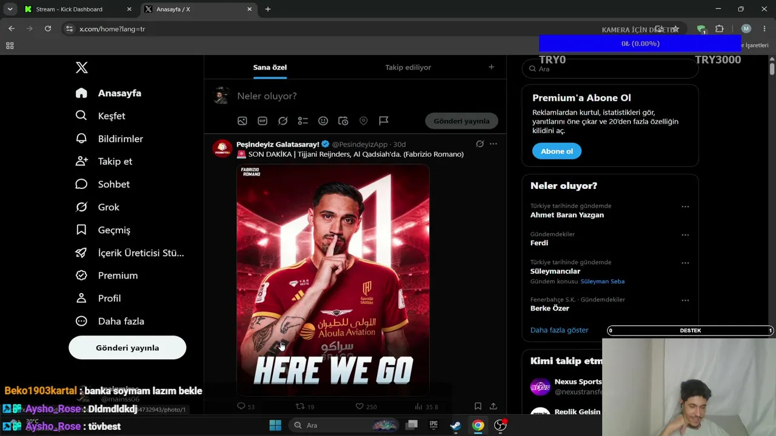The width and height of the screenshot is (776, 436).
Task: Open more options for Ferdi trend
Action: point(685,235)
